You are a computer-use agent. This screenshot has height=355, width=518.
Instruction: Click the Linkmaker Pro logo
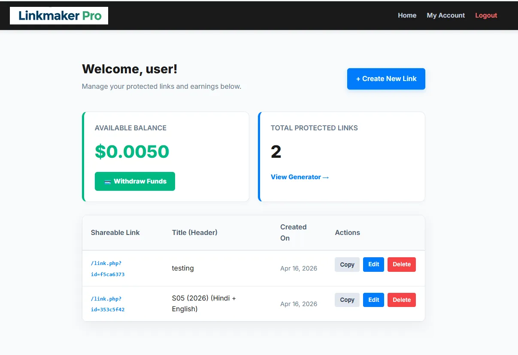tap(59, 16)
